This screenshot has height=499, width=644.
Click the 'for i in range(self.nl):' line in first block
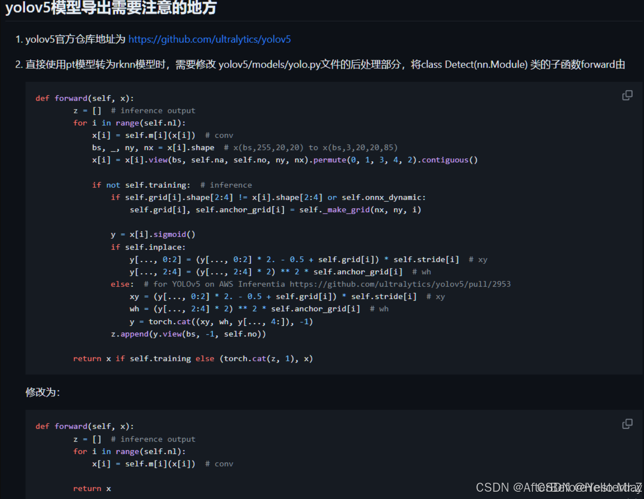[129, 123]
